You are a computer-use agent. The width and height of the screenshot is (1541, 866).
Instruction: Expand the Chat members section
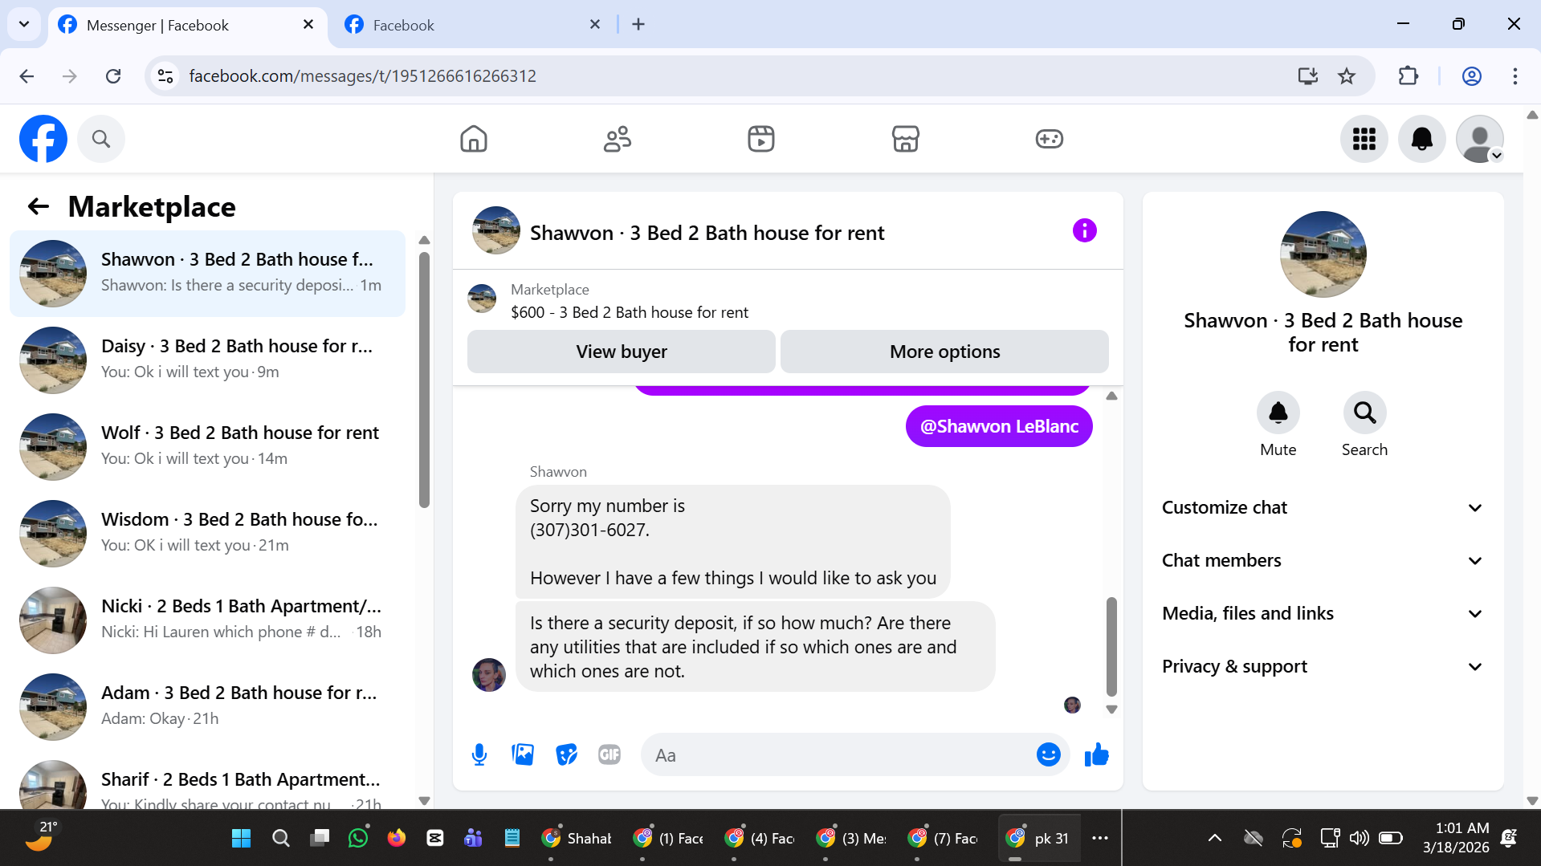click(x=1323, y=560)
